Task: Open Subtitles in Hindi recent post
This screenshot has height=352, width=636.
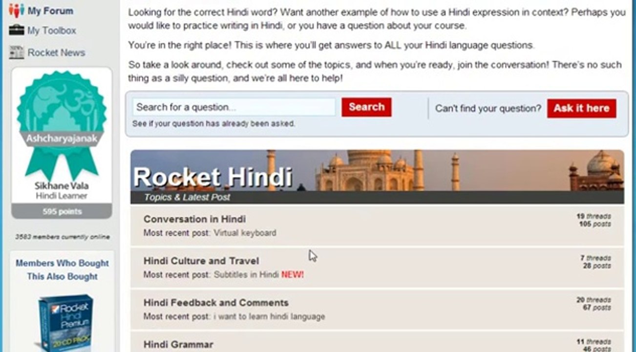Action: coord(246,275)
